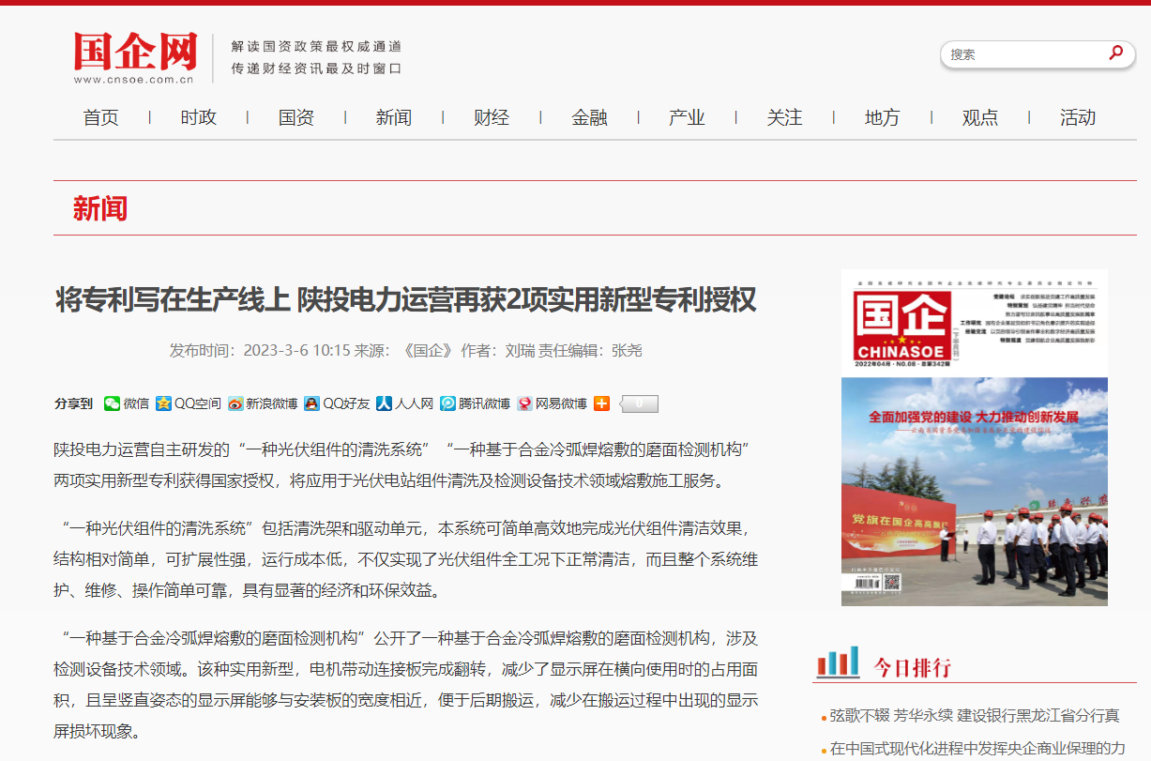
Task: Share to 新浪微博 icon
Action: pyautogui.click(x=235, y=403)
